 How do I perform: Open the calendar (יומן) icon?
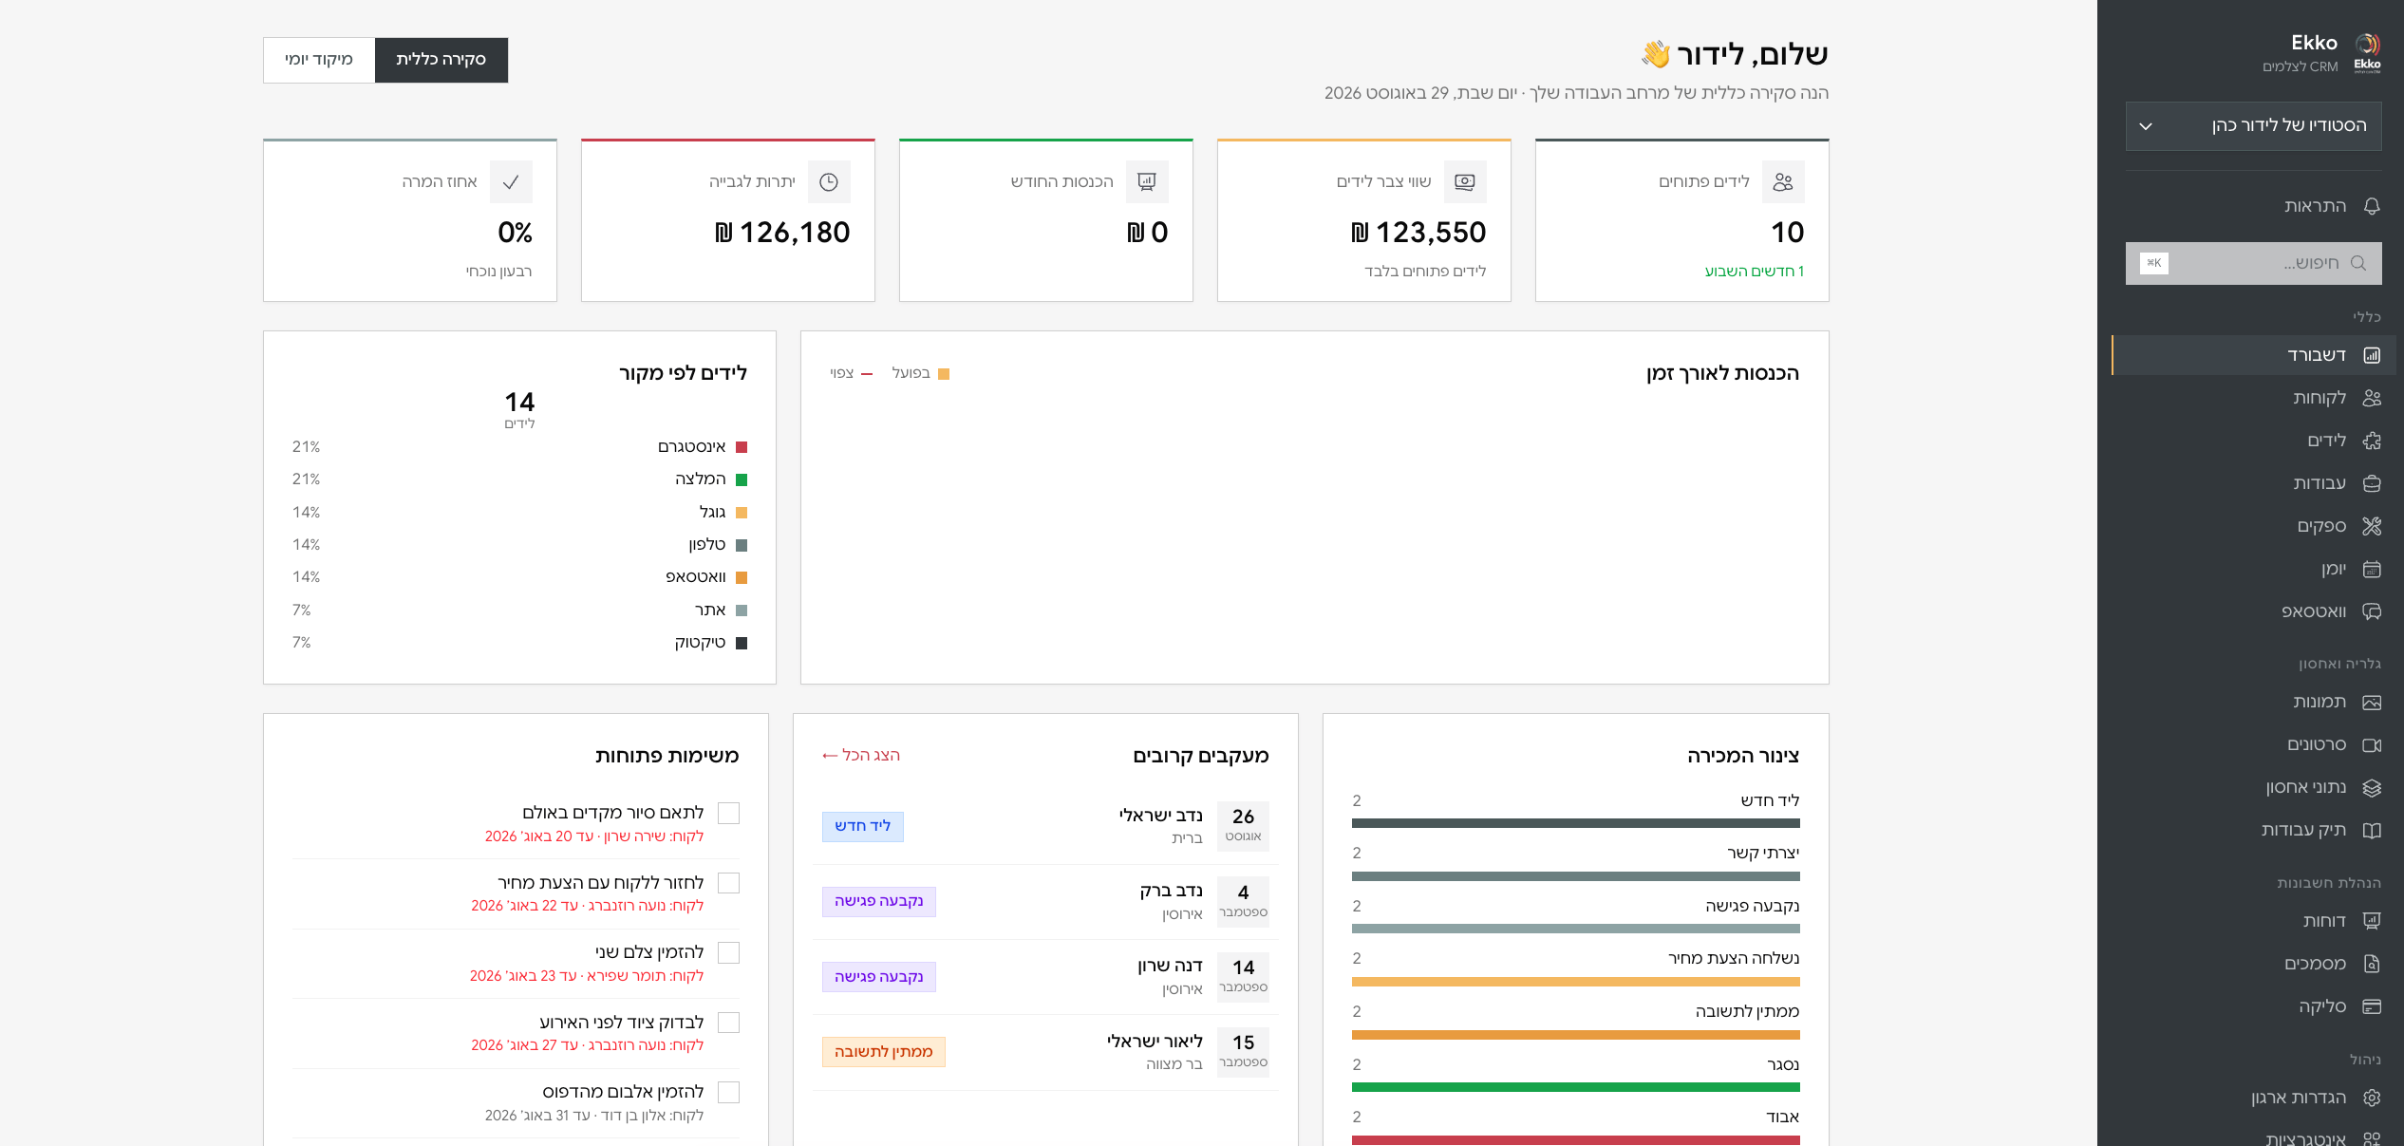(x=2372, y=569)
